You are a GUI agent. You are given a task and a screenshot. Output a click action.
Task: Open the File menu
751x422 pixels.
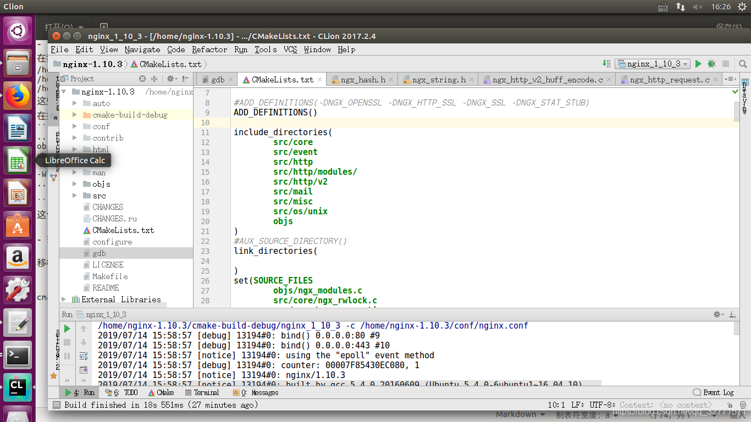point(59,49)
